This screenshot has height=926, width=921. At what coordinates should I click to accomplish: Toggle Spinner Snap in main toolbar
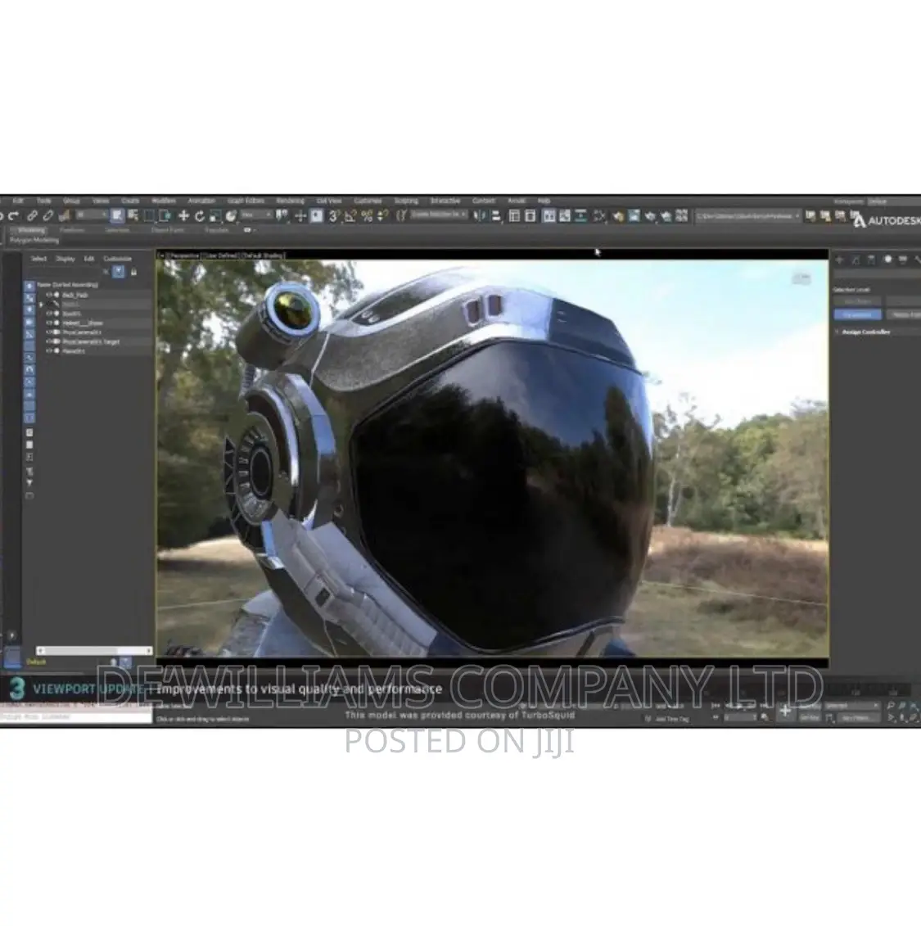point(382,216)
